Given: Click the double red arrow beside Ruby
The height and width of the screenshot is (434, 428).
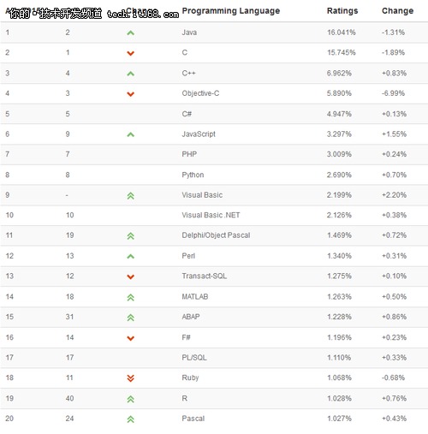Looking at the screenshot, I should coord(130,378).
